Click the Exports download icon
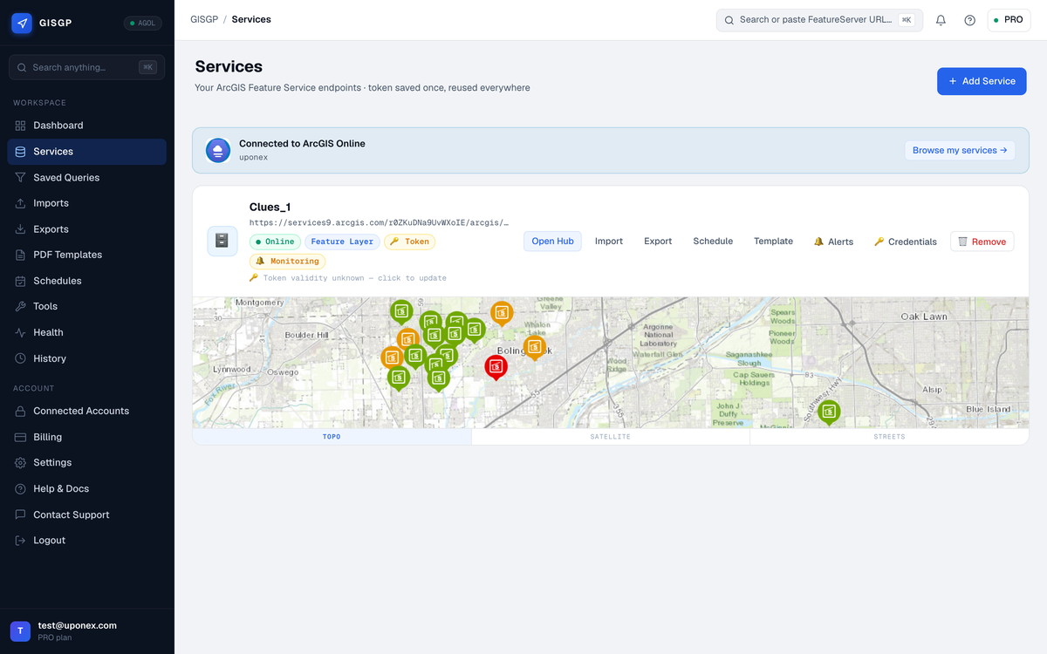 tap(21, 229)
